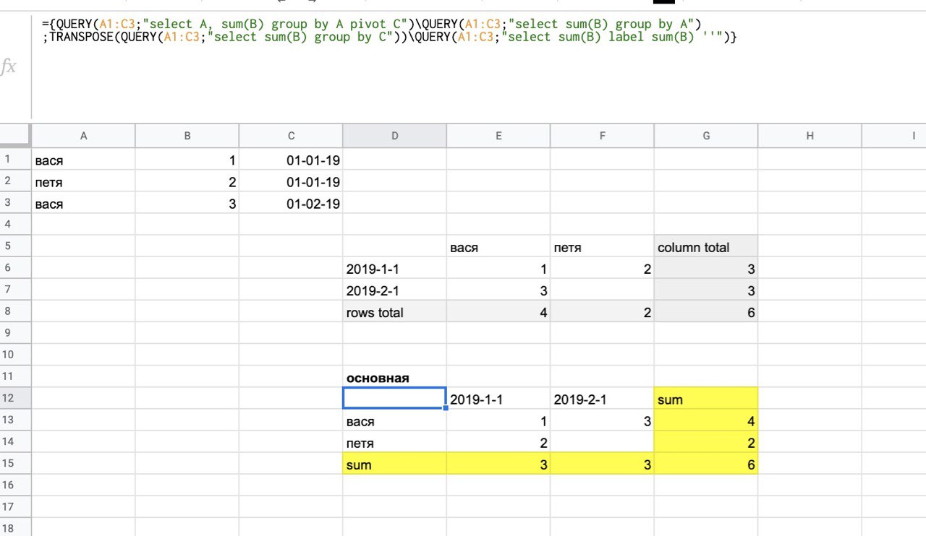Click "вася" in row 13
Image resolution: width=926 pixels, height=536 pixels.
pos(394,420)
